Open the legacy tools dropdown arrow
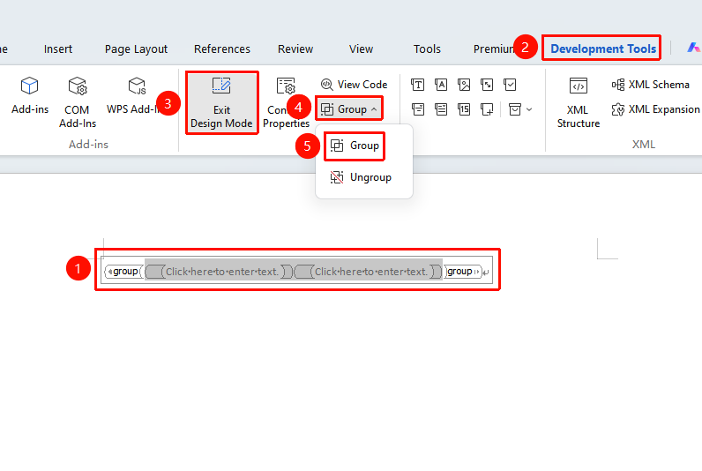 pos(529,109)
